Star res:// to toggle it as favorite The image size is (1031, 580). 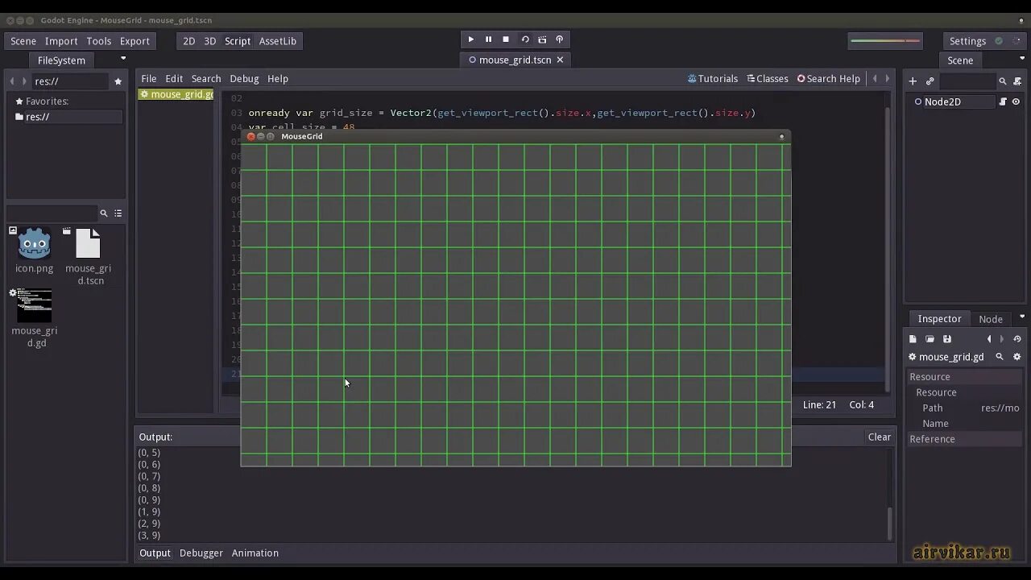(118, 81)
